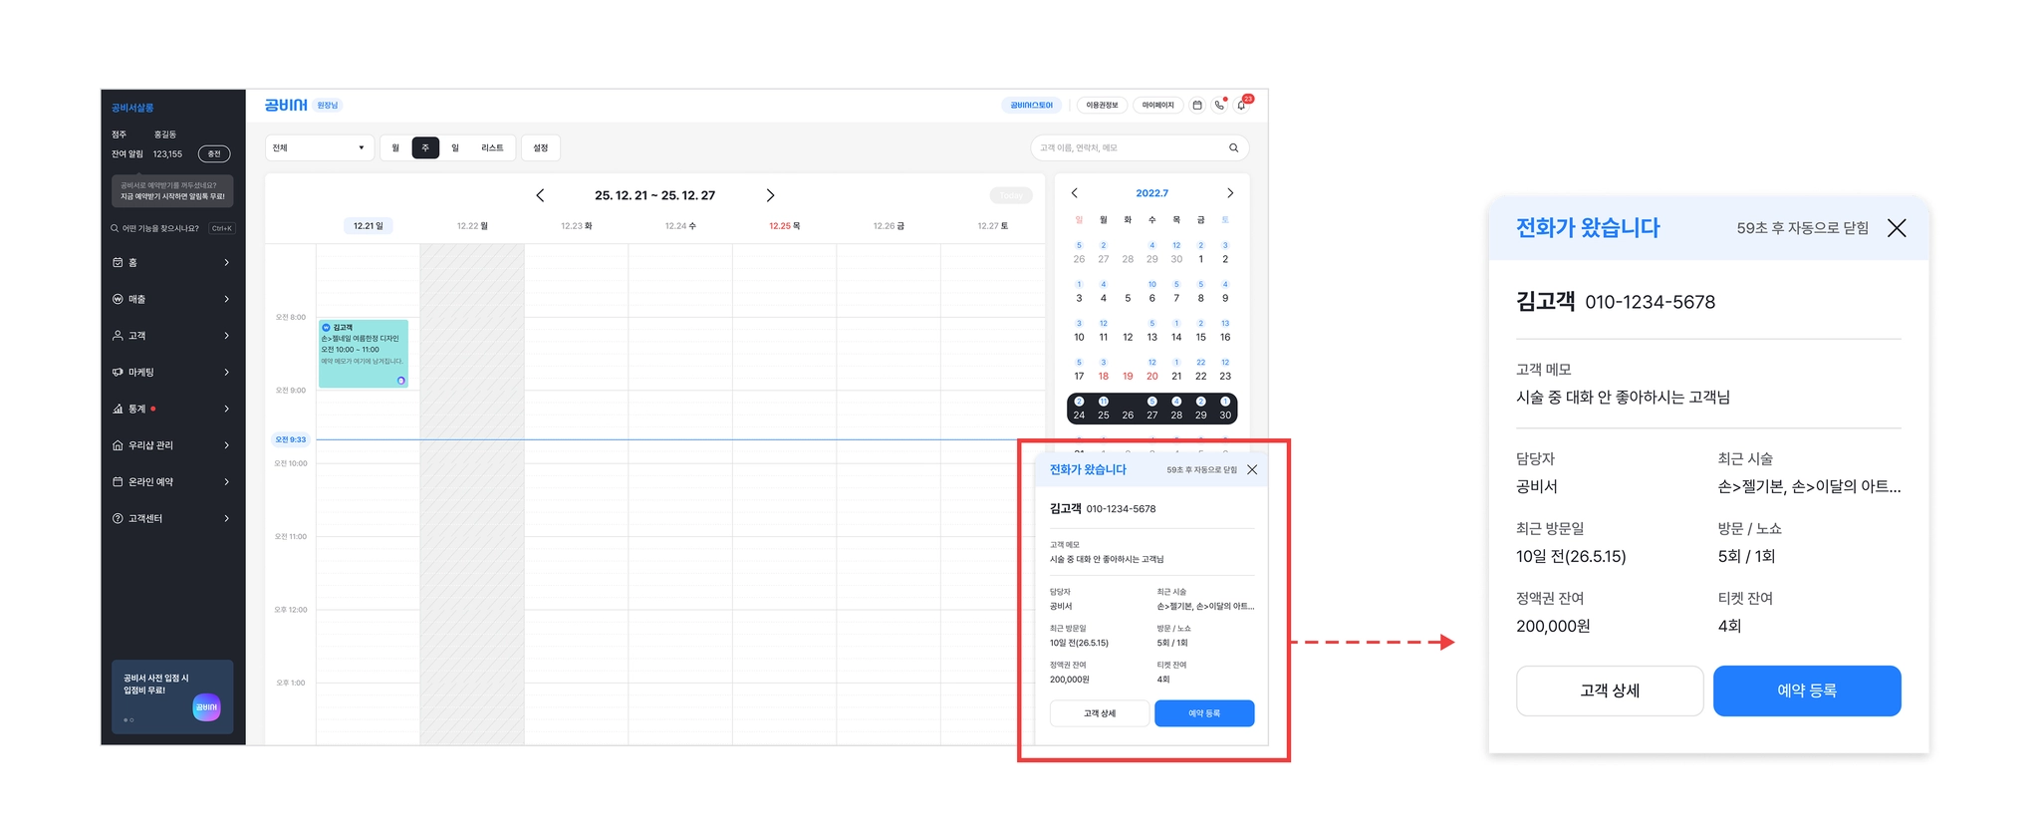
Task: Select day 20 in the mini calendar
Action: [x=1151, y=376]
